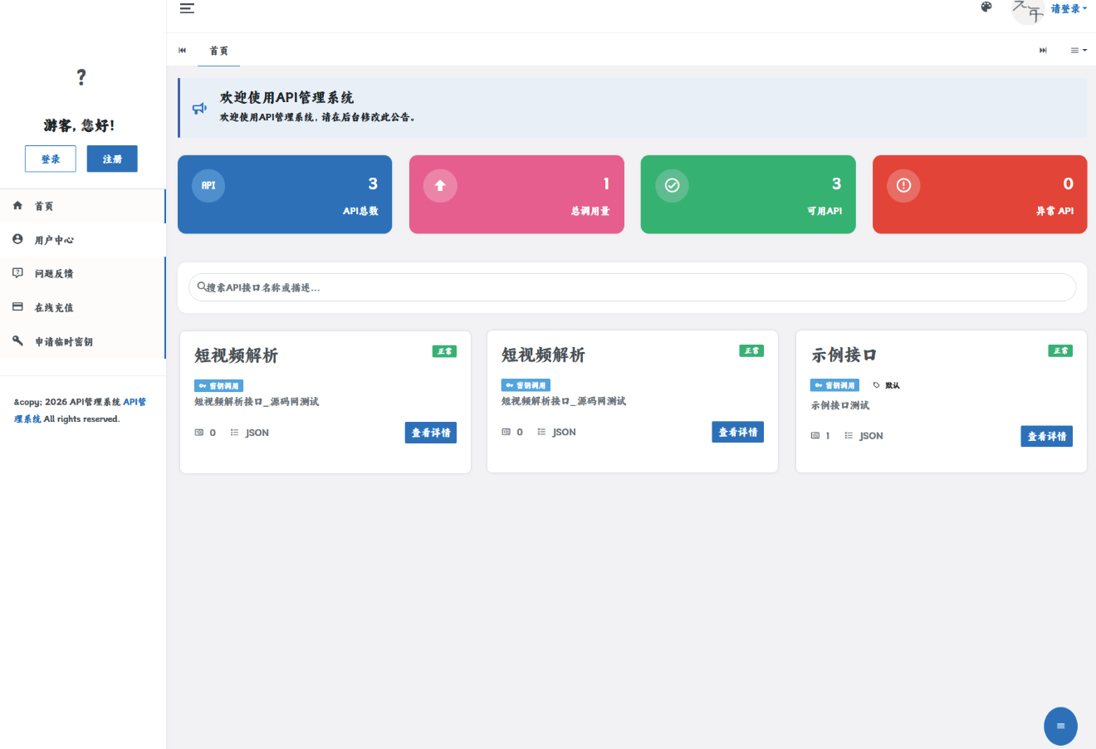Click JSON format label on 示例接口 card
Screen dimensions: 1096x749
[871, 436]
